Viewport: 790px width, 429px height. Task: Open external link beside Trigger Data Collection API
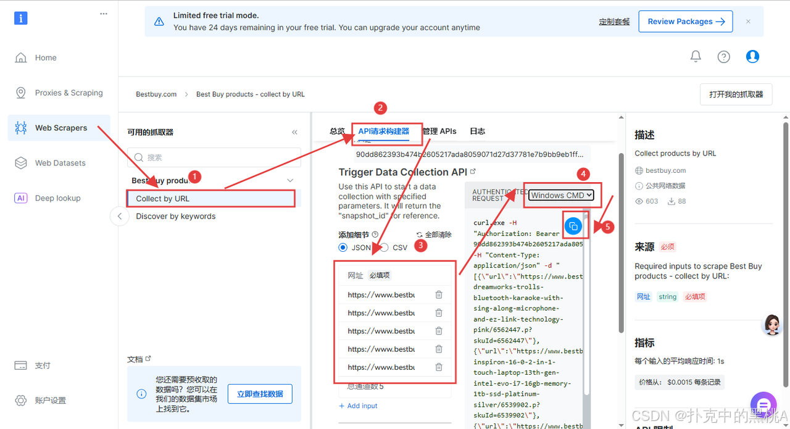(x=473, y=172)
